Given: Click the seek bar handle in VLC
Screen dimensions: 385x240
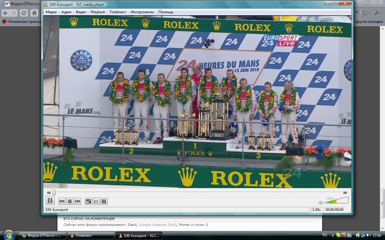Looking at the screenshot, I should (54, 192).
